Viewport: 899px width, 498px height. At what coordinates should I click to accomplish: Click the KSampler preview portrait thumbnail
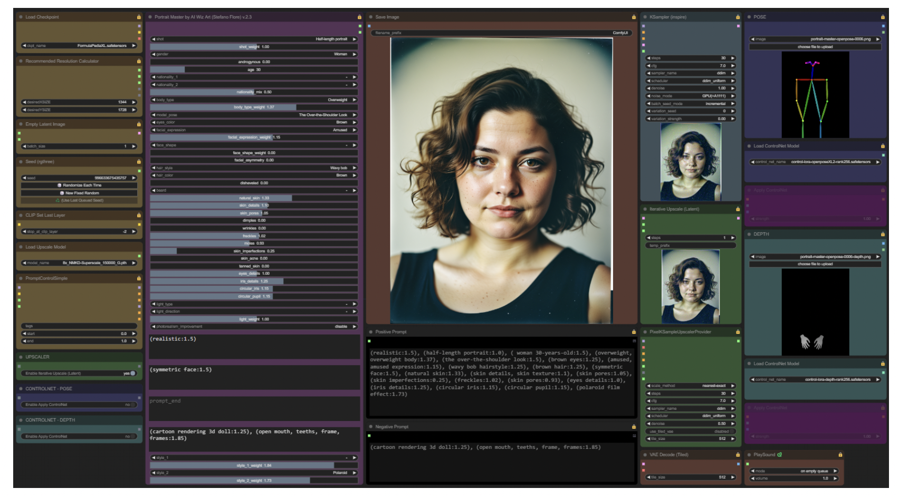[x=691, y=161]
